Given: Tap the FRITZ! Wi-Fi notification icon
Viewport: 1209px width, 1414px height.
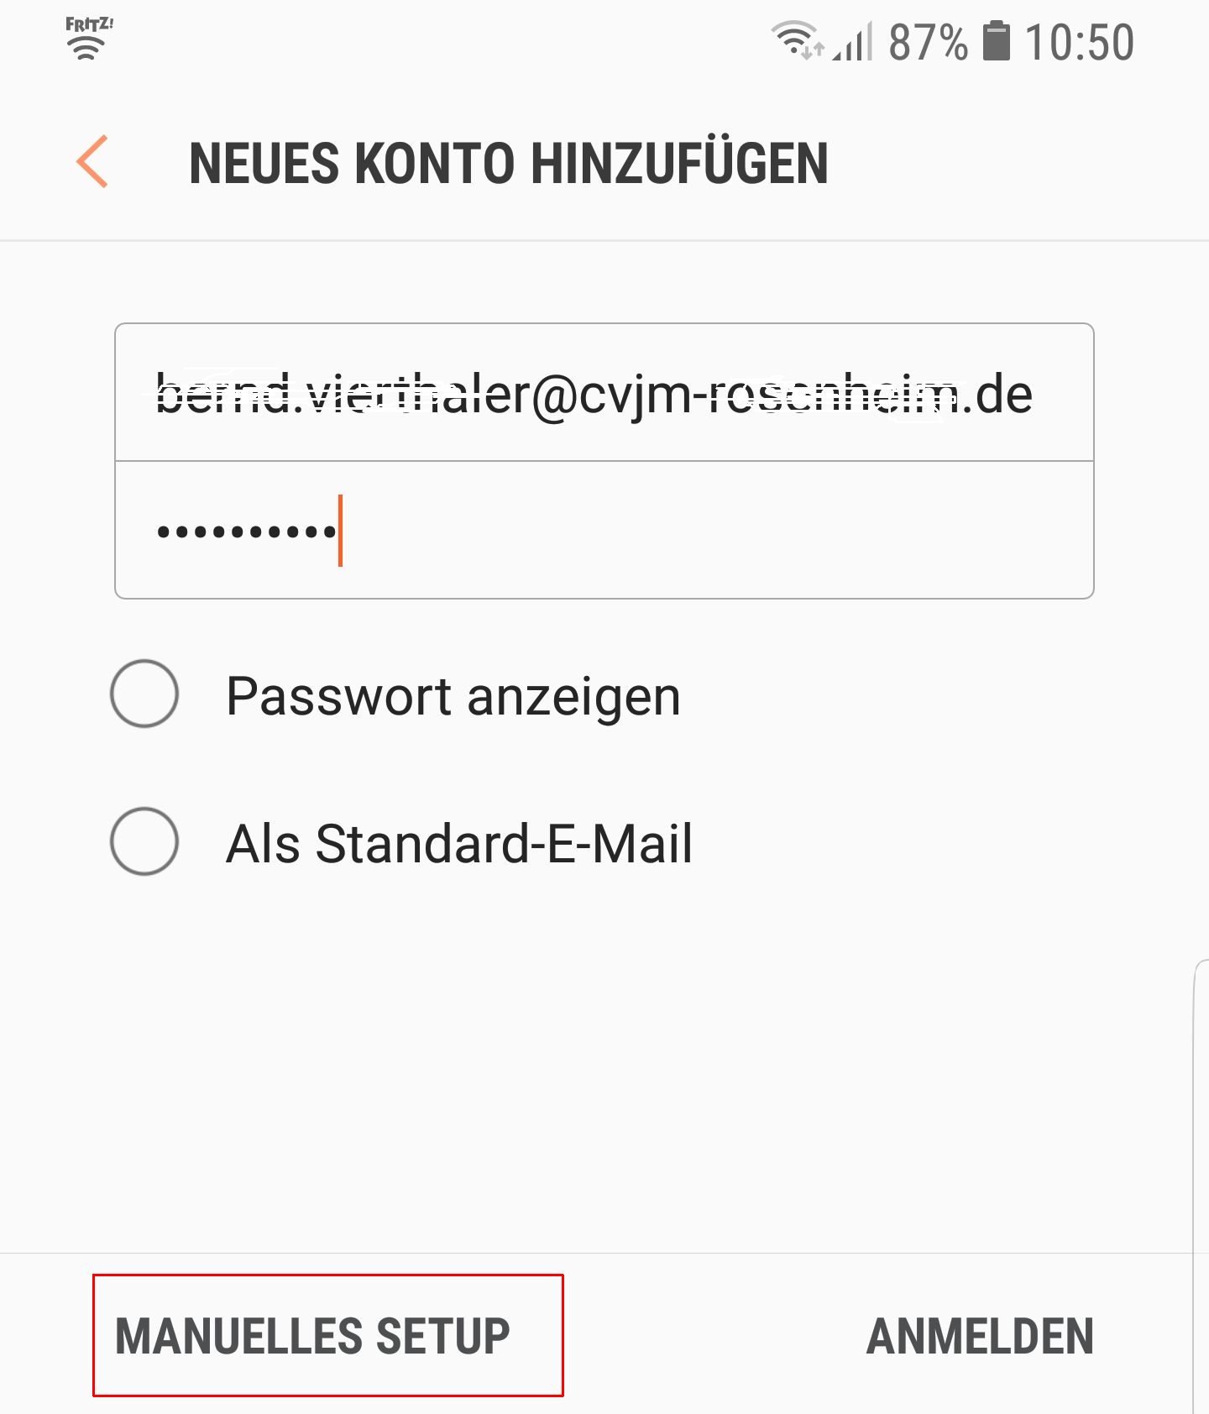Looking at the screenshot, I should pyautogui.click(x=88, y=39).
